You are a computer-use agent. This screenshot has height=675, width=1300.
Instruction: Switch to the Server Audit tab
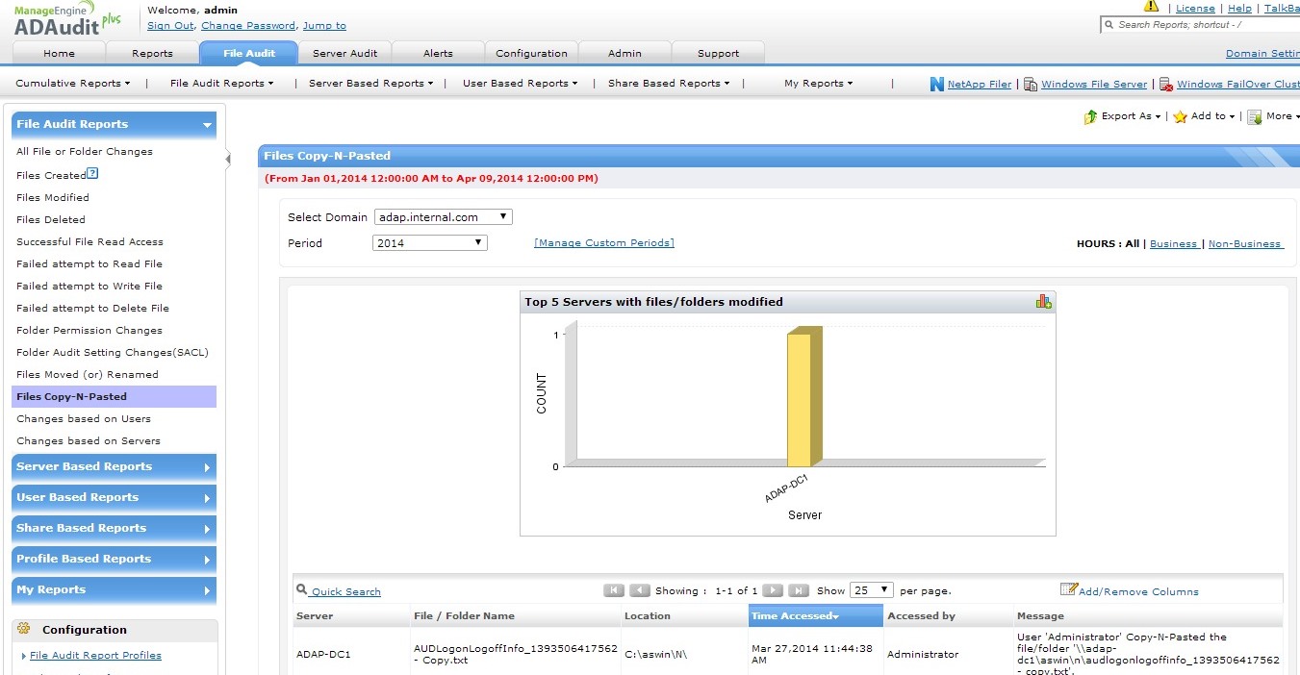point(345,53)
